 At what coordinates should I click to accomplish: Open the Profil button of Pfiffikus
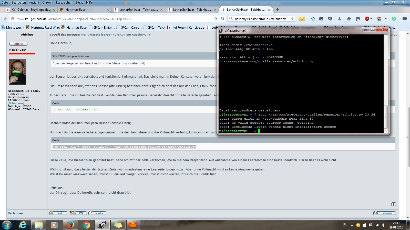pos(58,213)
